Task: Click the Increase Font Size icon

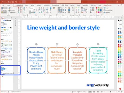Action: [x=34, y=10]
